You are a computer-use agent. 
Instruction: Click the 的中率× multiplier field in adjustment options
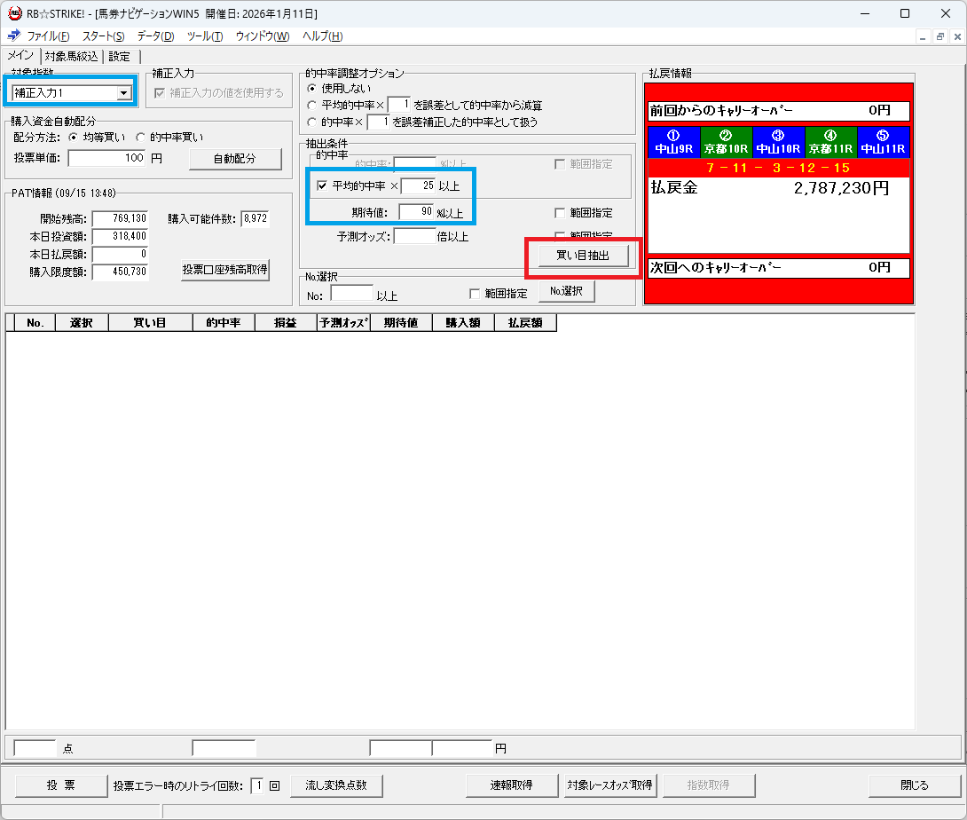click(379, 122)
